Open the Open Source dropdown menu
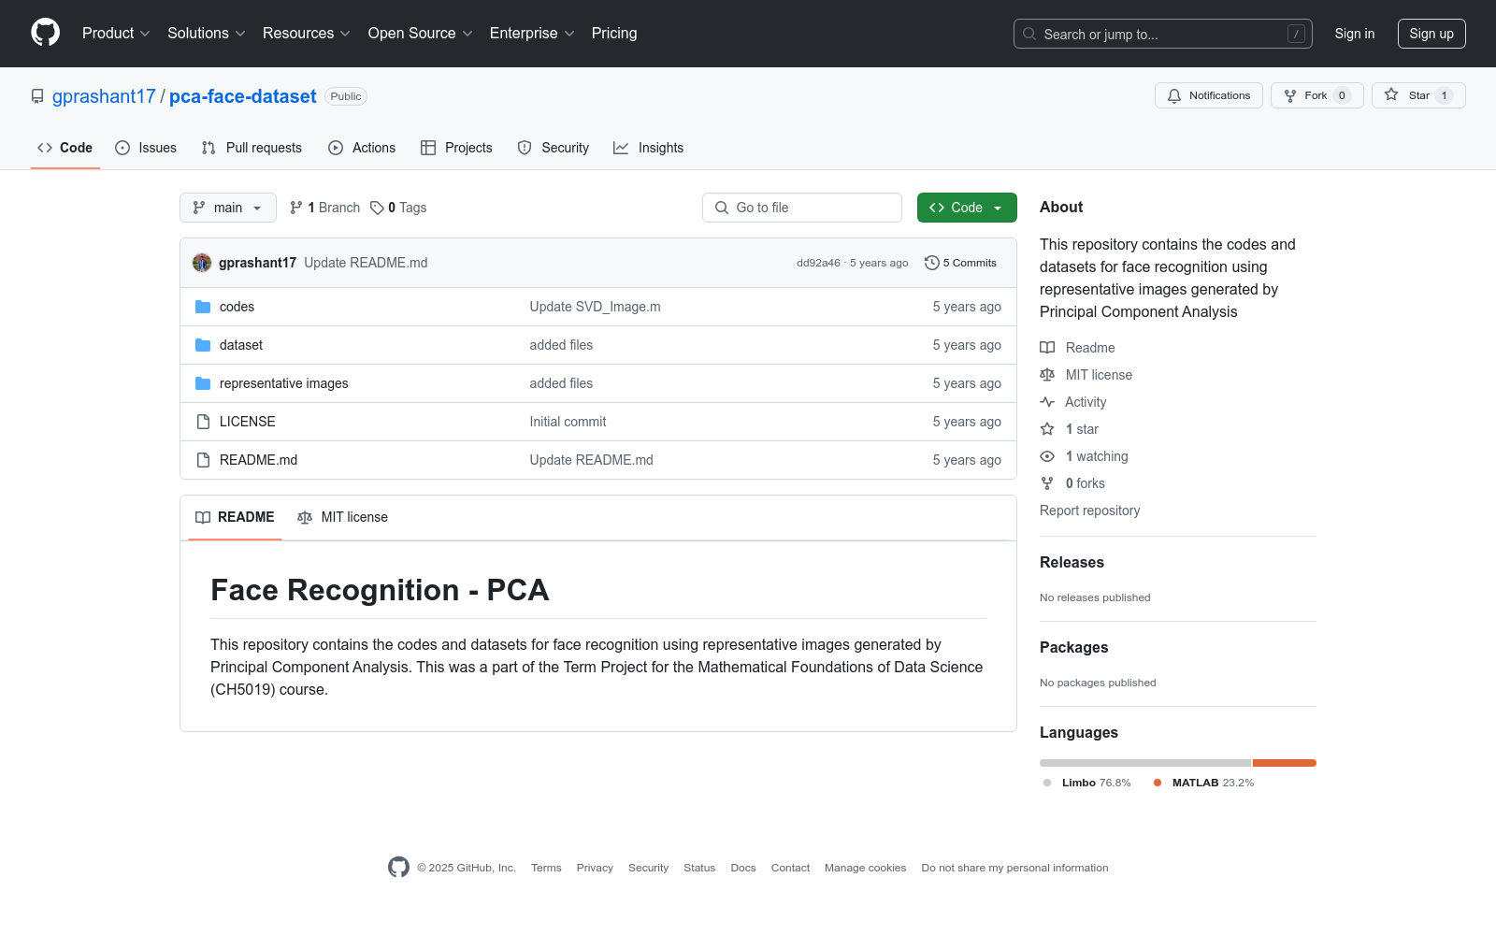This screenshot has width=1496, height=935. [421, 33]
